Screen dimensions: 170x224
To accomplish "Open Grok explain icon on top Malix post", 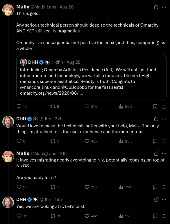I will pos(156,7).
